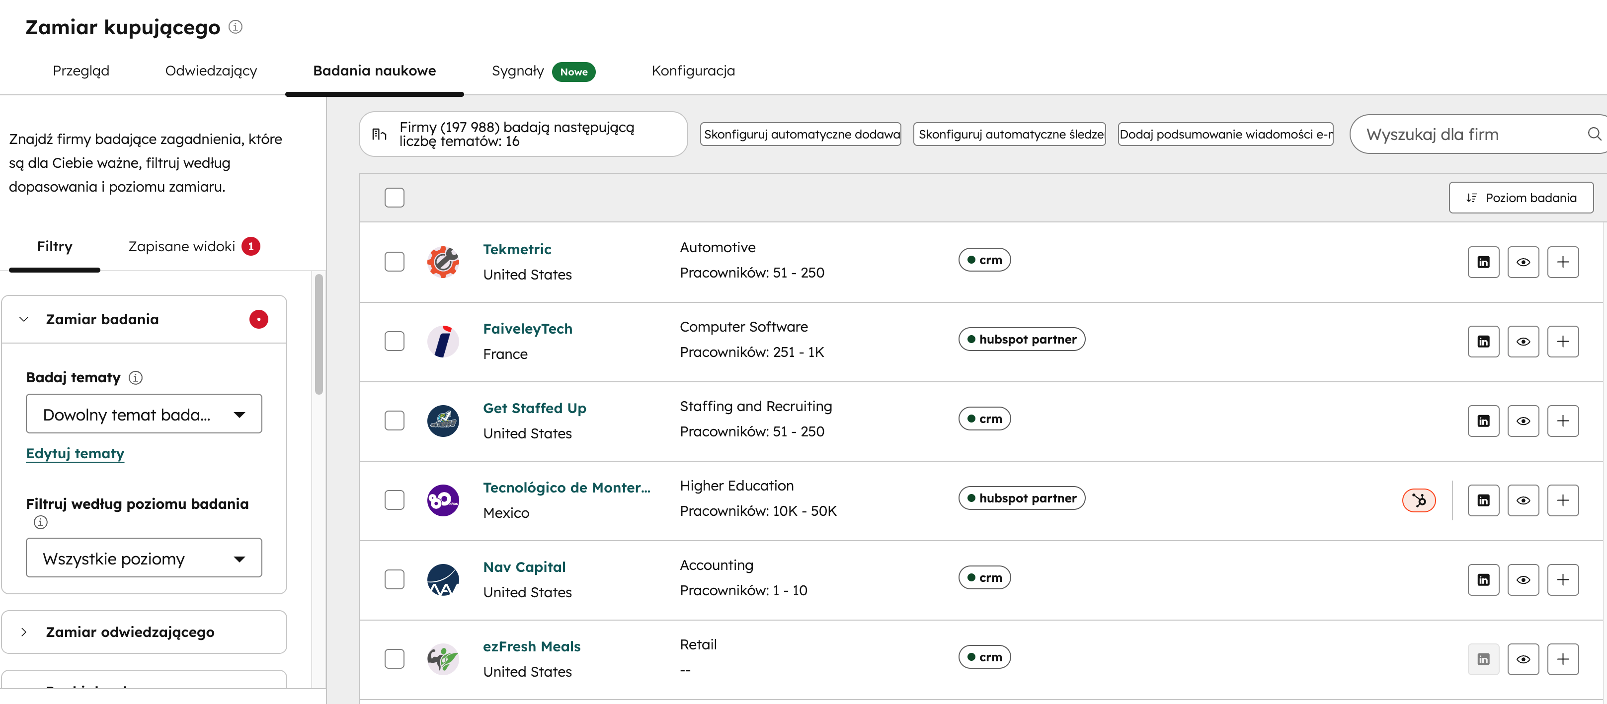
Task: Click the info icon beside Badaj tematy
Action: coord(136,377)
